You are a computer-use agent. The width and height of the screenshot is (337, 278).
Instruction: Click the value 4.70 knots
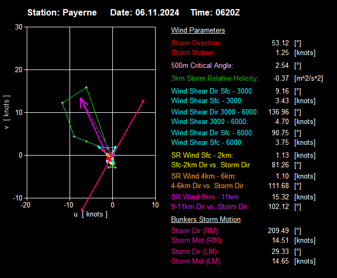point(282,121)
